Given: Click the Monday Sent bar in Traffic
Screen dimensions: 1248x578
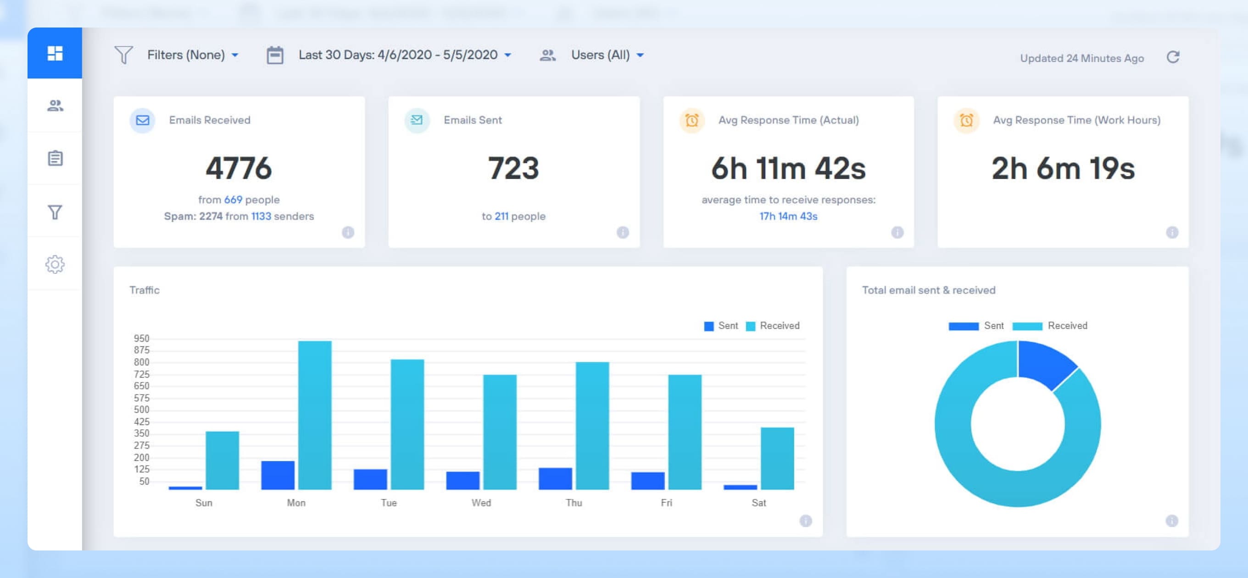Looking at the screenshot, I should click(x=278, y=475).
